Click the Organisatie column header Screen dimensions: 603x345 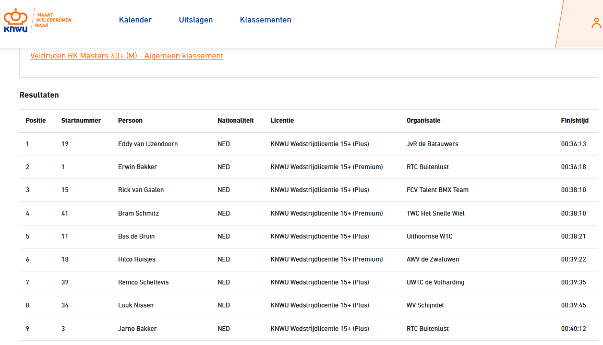(423, 121)
